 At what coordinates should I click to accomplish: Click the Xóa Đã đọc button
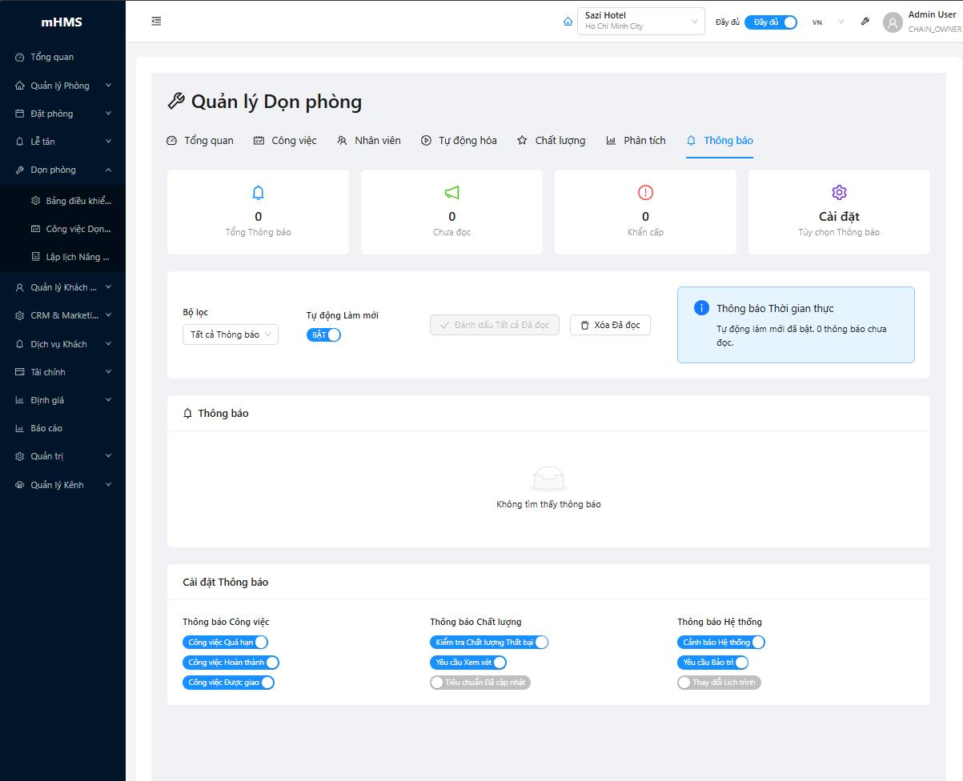610,325
